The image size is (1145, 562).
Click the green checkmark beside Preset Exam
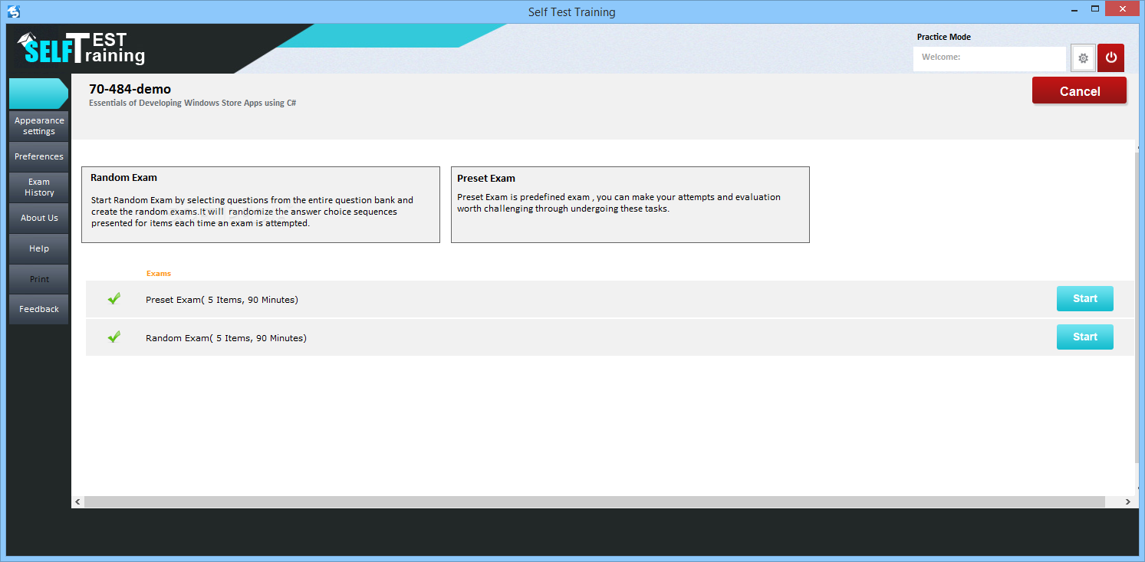click(114, 299)
